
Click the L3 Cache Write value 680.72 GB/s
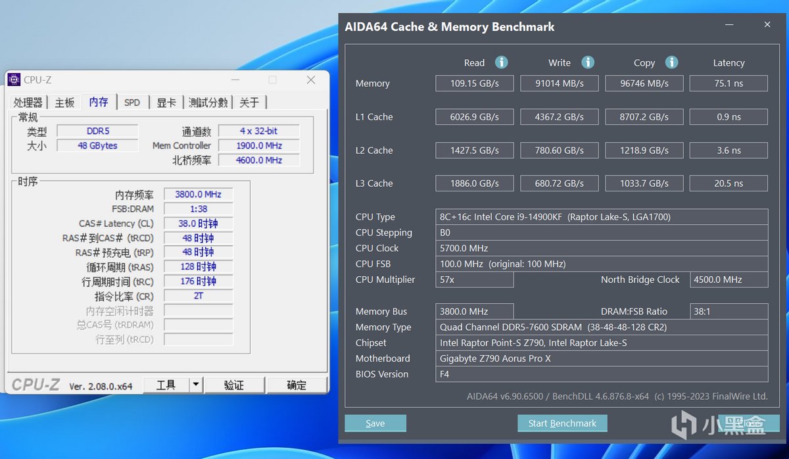coord(560,183)
